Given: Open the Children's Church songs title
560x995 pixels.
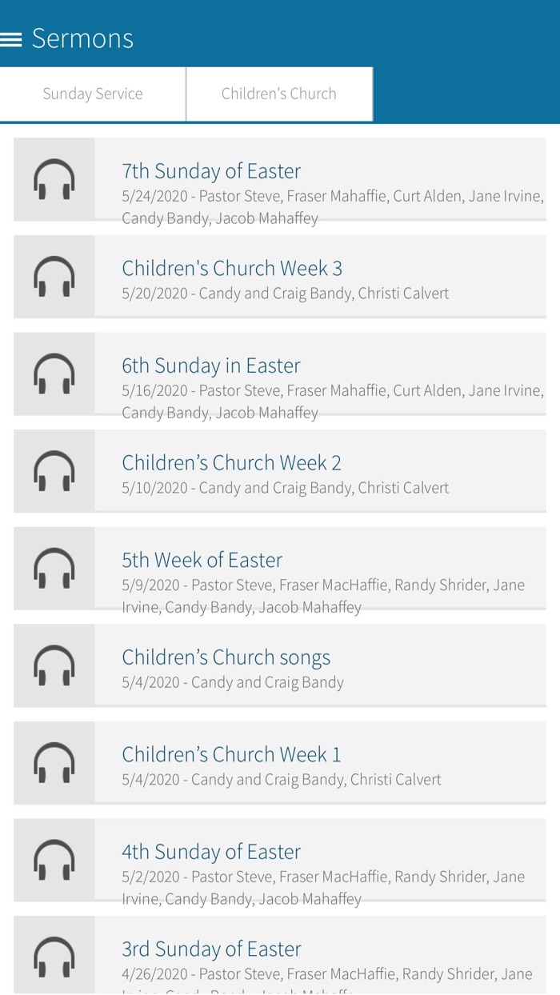Looking at the screenshot, I should coord(226,657).
